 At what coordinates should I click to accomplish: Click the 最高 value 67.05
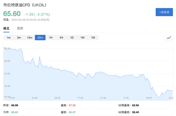click(x=72, y=105)
